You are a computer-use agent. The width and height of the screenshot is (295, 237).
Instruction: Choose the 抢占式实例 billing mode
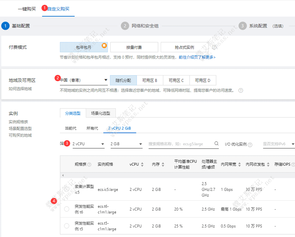click(184, 47)
